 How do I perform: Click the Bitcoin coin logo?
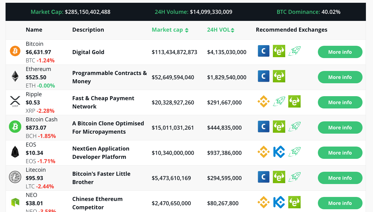point(15,51)
